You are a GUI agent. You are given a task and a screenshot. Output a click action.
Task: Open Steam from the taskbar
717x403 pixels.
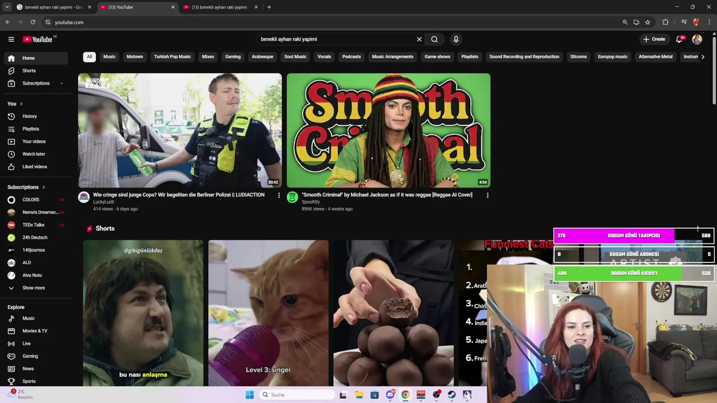pyautogui.click(x=451, y=395)
